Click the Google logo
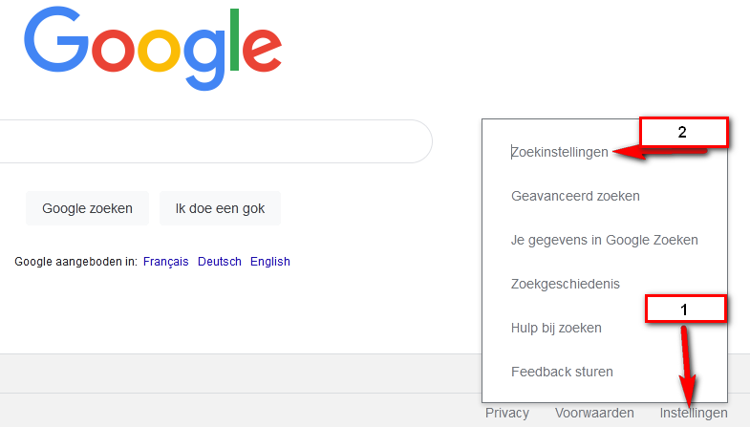 click(x=153, y=48)
